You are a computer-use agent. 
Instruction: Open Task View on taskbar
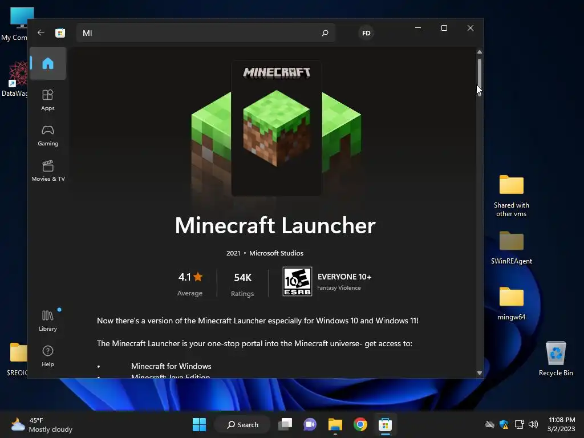pyautogui.click(x=285, y=424)
